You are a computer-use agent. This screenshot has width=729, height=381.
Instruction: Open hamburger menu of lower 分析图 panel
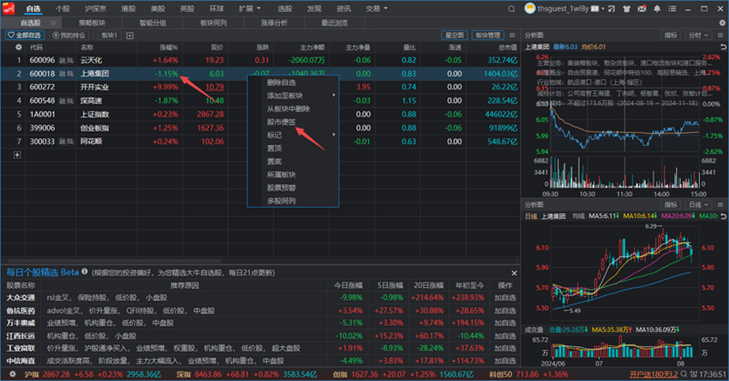coord(720,205)
